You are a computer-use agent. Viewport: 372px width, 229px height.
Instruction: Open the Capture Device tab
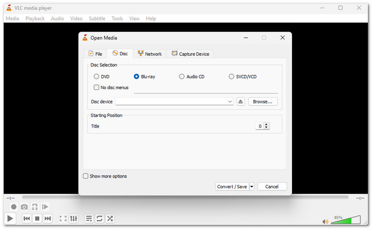[x=190, y=54]
